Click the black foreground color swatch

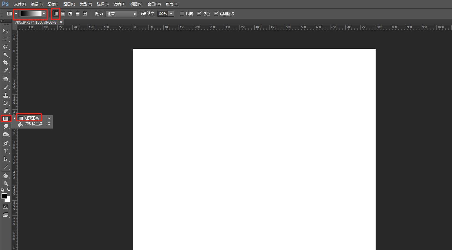tap(4, 196)
